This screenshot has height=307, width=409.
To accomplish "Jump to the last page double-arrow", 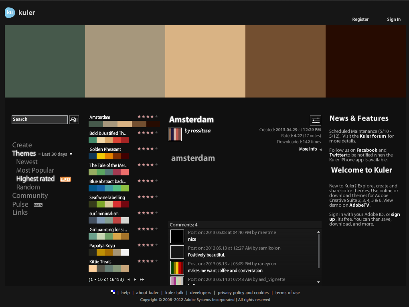I will pos(142,279).
